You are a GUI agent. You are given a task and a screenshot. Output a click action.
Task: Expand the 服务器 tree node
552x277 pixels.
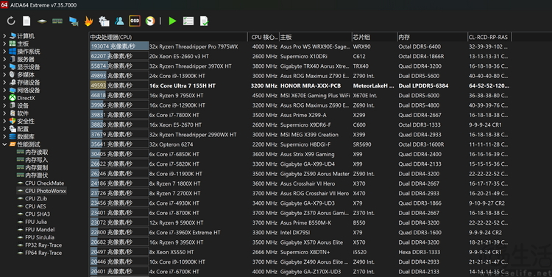point(4,59)
